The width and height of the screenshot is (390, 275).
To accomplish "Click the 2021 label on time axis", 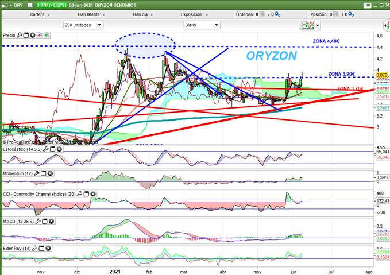I will (115, 272).
